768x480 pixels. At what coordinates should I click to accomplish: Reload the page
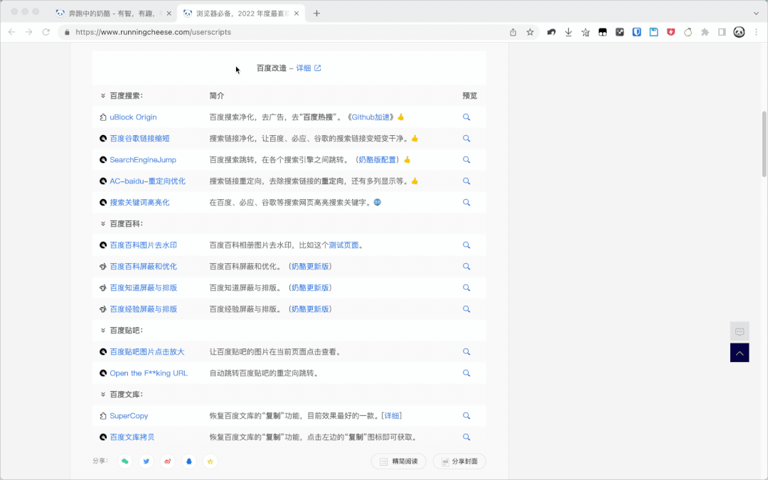click(46, 32)
